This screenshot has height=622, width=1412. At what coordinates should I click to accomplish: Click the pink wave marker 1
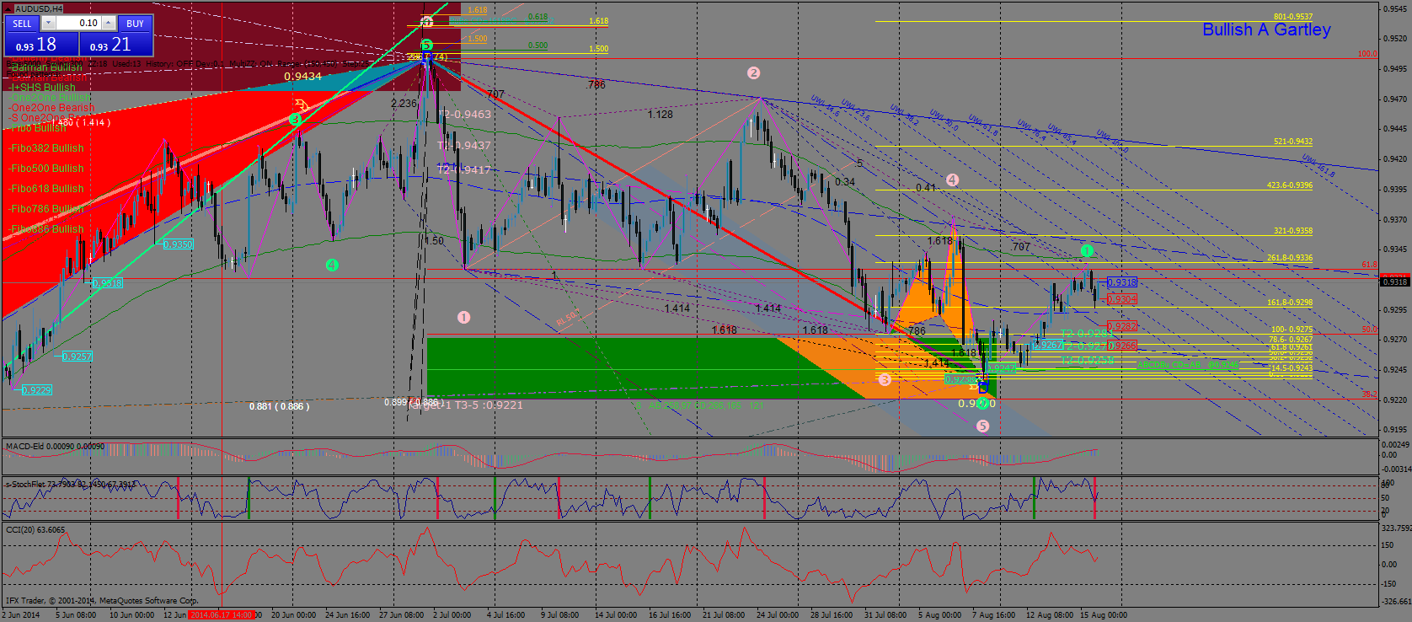(463, 318)
